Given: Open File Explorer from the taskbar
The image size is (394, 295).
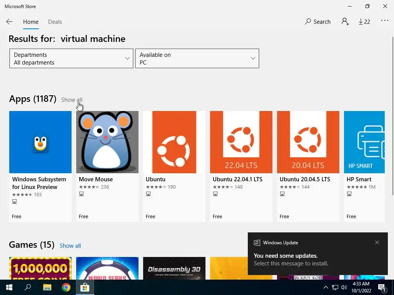Looking at the screenshot, I should click(47, 287).
